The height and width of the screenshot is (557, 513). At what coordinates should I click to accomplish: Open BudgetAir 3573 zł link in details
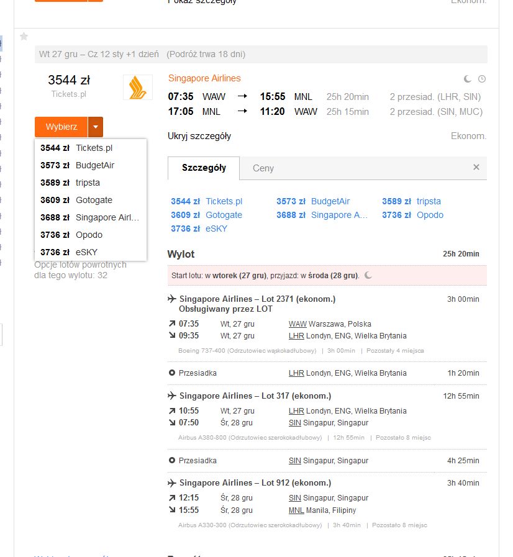coord(313,201)
